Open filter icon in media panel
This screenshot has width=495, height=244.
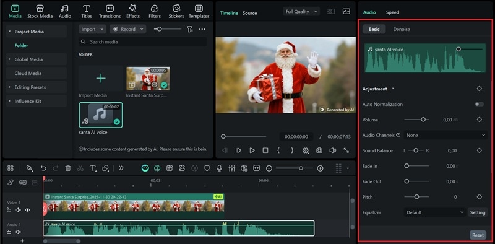(189, 29)
